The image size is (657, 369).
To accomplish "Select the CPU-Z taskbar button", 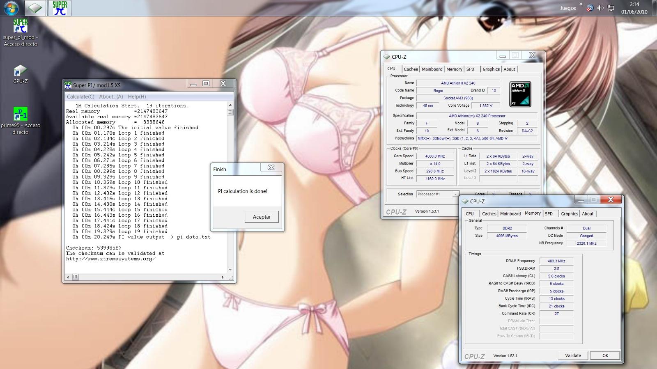I will [35, 8].
